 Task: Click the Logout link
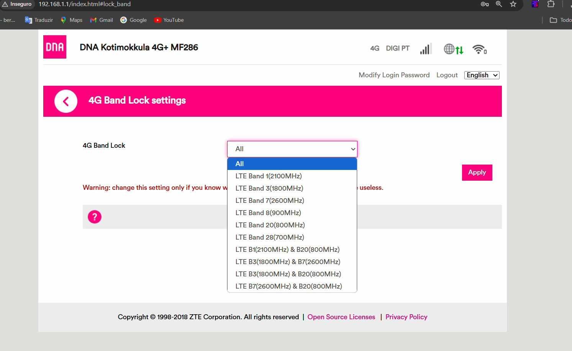[447, 75]
